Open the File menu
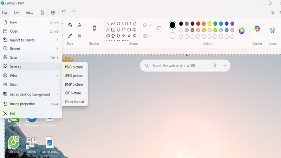Image resolution: width=281 pixels, height=158 pixels. [4, 13]
